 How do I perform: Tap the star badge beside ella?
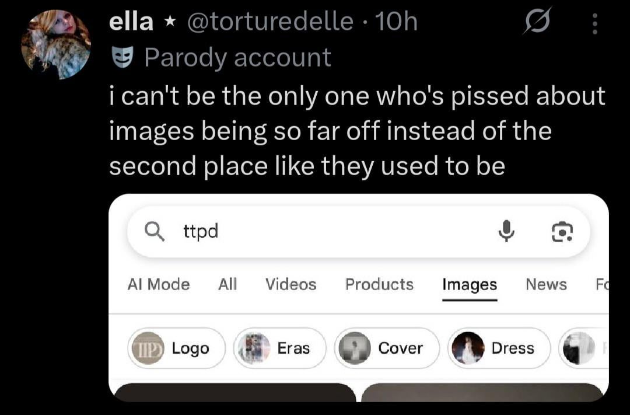tap(170, 23)
